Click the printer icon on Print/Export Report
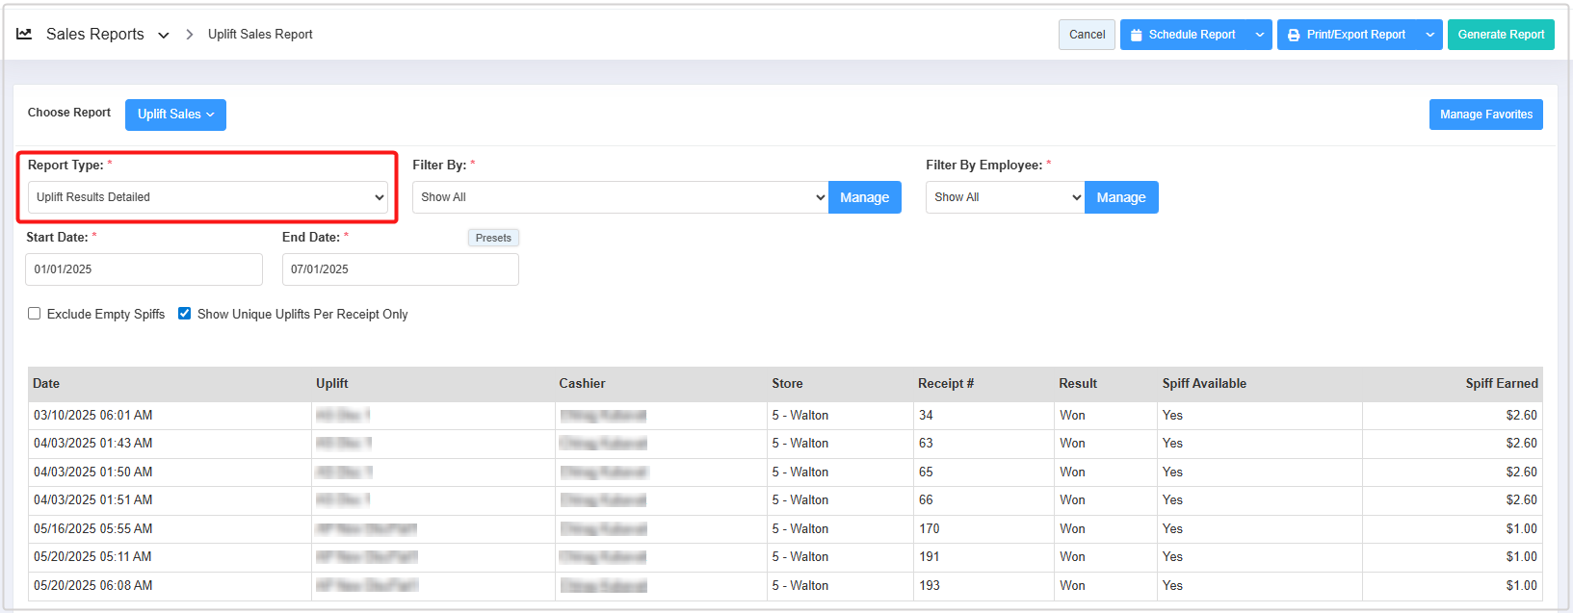The height and width of the screenshot is (613, 1573). point(1294,35)
